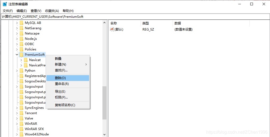270x137 pixels.
Task: Expand the NavicatPre subkey
Action: click(x=21, y=65)
